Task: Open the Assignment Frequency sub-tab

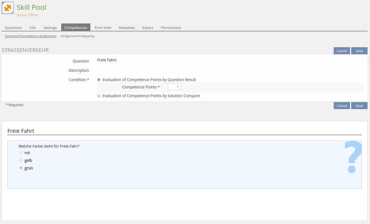Action: click(78, 36)
